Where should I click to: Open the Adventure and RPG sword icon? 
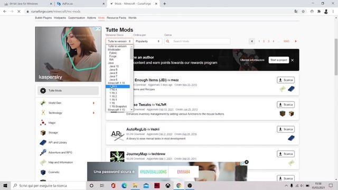point(43,153)
